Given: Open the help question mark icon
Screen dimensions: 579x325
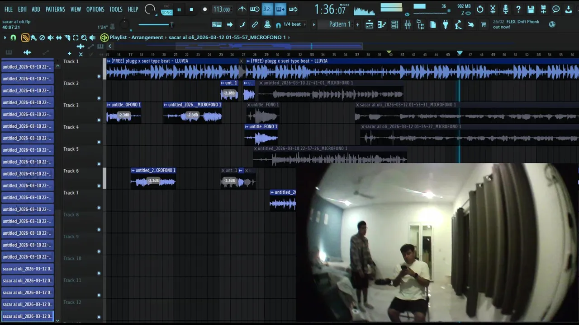Looking at the screenshot, I should point(518,9).
